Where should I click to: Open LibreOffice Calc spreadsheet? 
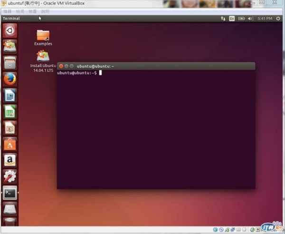click(10, 112)
